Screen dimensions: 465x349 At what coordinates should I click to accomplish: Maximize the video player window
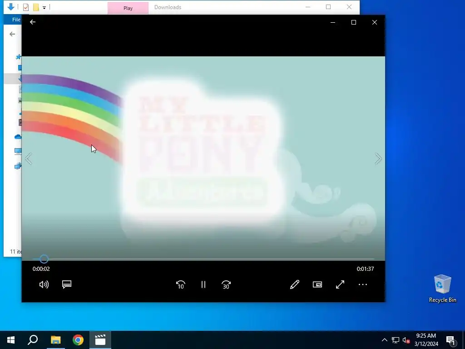coord(353,22)
